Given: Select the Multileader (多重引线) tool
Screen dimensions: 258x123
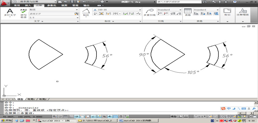Looking at the screenshot, I should point(149,12).
